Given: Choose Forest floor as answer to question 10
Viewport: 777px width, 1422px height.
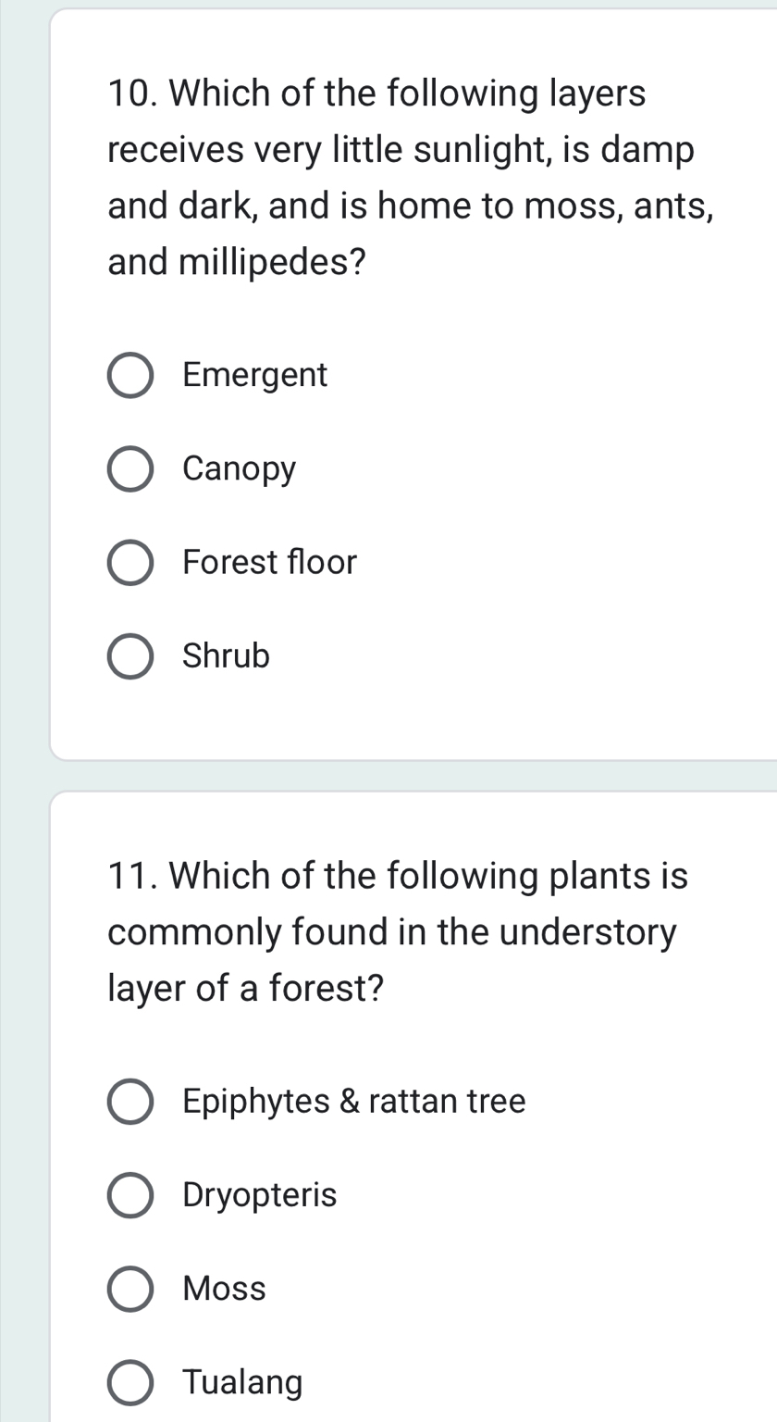Looking at the screenshot, I should pyautogui.click(x=130, y=562).
